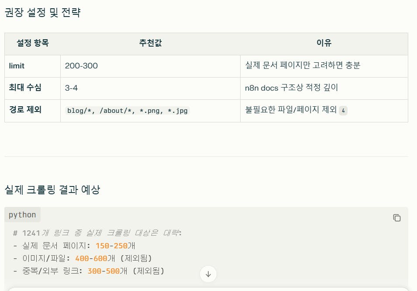
Task: Select the heading 권장 설정 및 전략
Action: click(x=41, y=13)
